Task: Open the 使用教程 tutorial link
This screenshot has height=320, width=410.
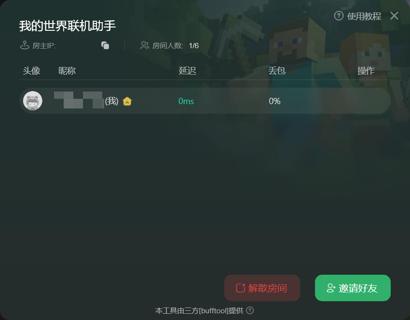Action: click(x=364, y=16)
